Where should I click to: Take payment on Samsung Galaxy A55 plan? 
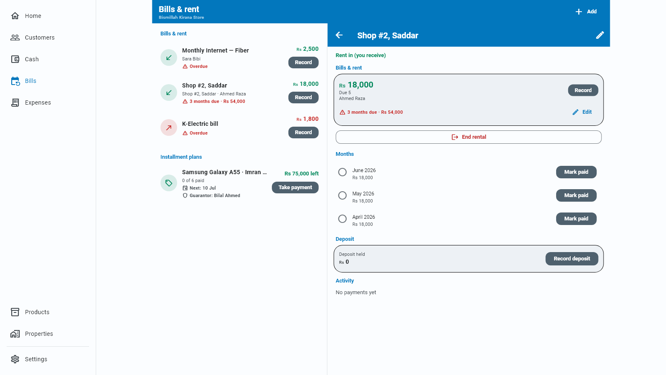point(295,187)
